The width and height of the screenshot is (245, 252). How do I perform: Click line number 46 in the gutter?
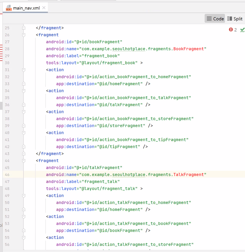[x=7, y=175]
